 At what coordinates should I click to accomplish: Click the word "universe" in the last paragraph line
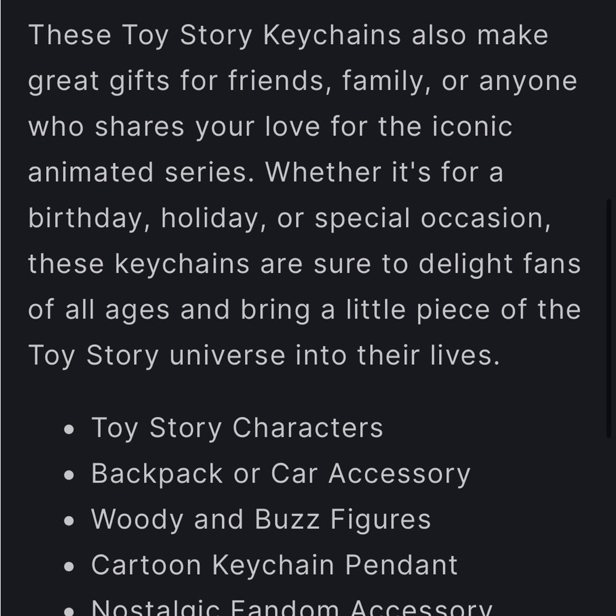click(x=227, y=355)
